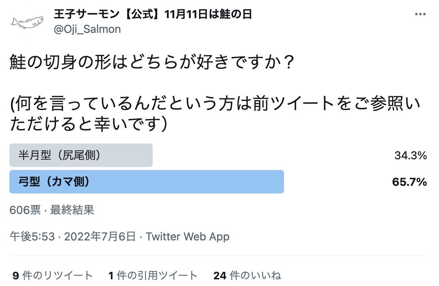Image resolution: width=439 pixels, height=286 pixels.
Task: Click the 午後5:53 timestamp
Action: (33, 237)
